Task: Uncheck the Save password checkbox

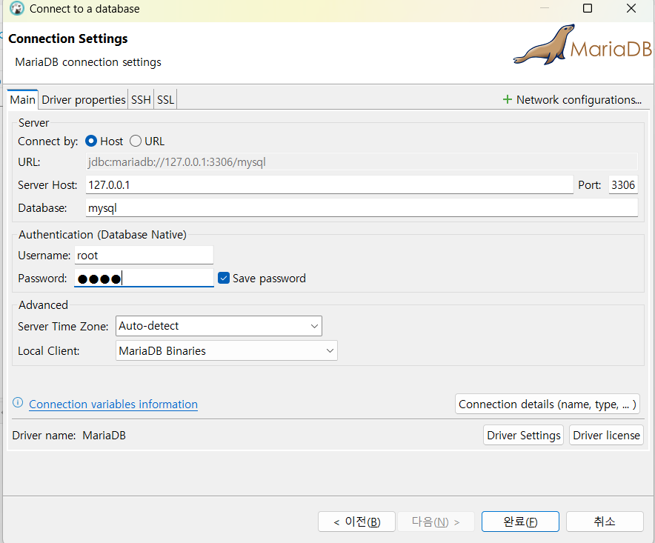Action: (x=224, y=279)
